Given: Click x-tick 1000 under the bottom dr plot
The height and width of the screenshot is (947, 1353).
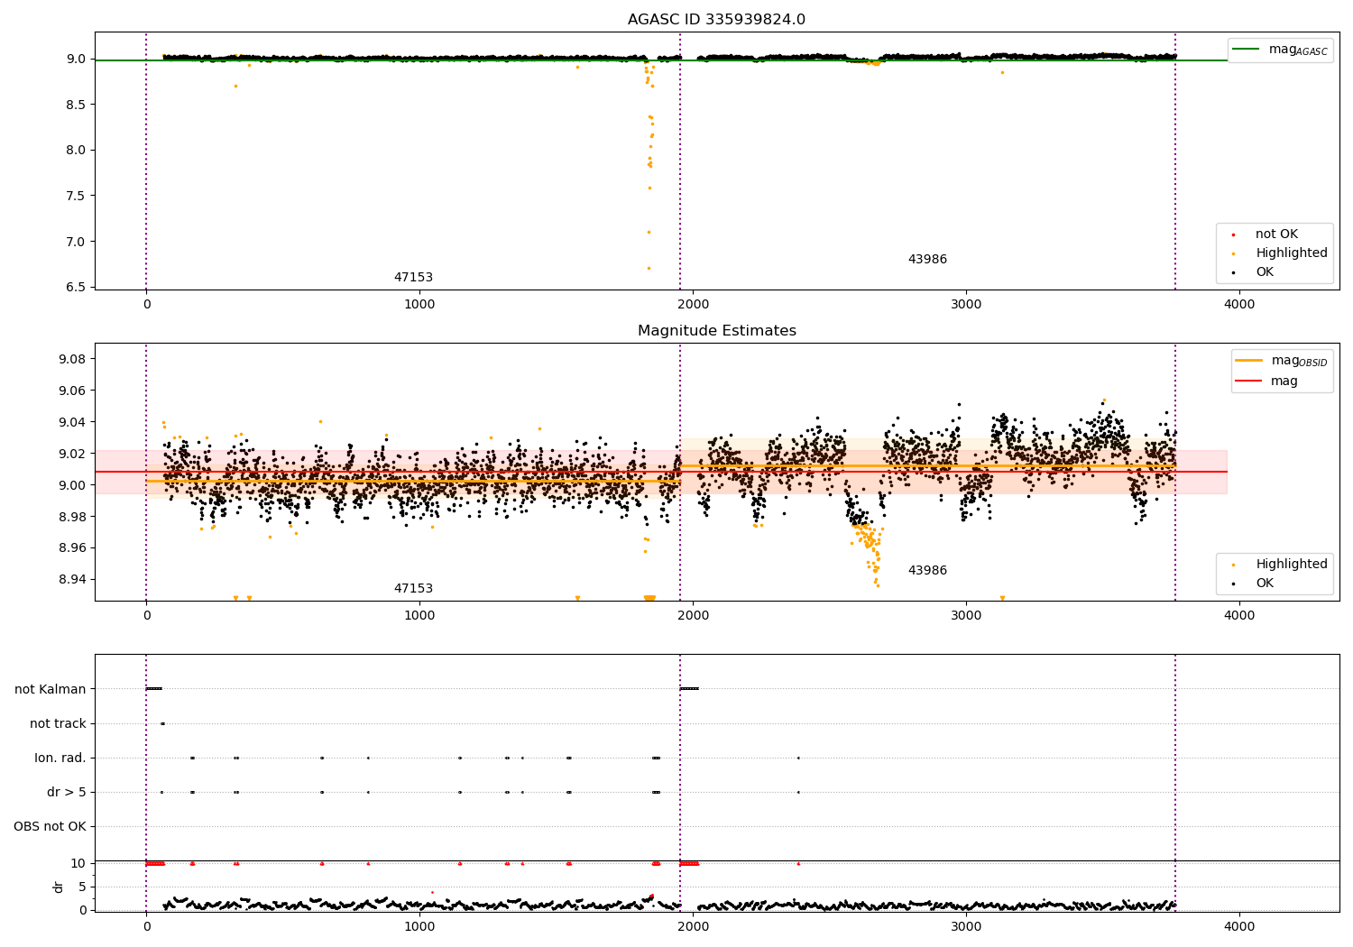Looking at the screenshot, I should pos(419,927).
